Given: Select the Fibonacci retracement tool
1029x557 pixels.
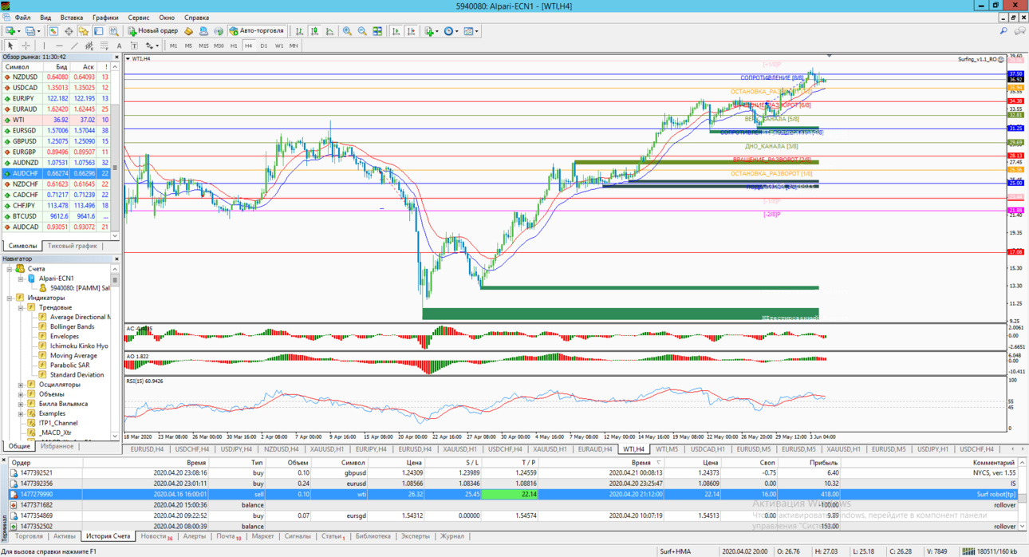Looking at the screenshot, I should [104, 45].
